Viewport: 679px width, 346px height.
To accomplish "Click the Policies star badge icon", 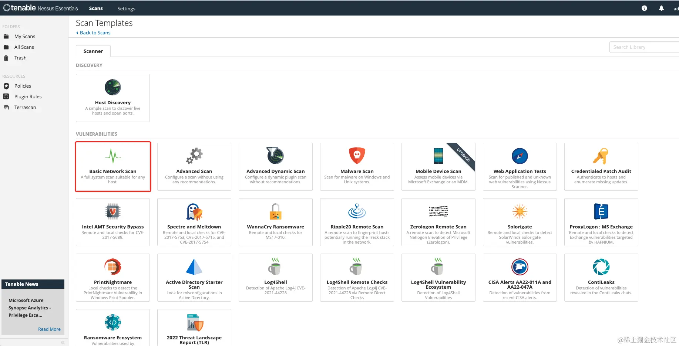I will [6, 86].
